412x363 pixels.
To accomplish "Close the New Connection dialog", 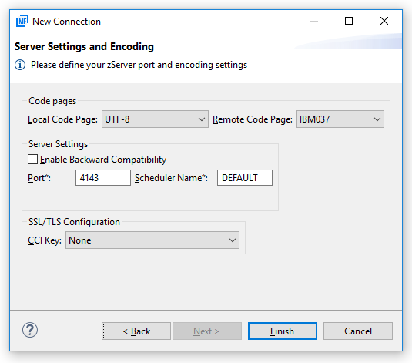I will 384,21.
